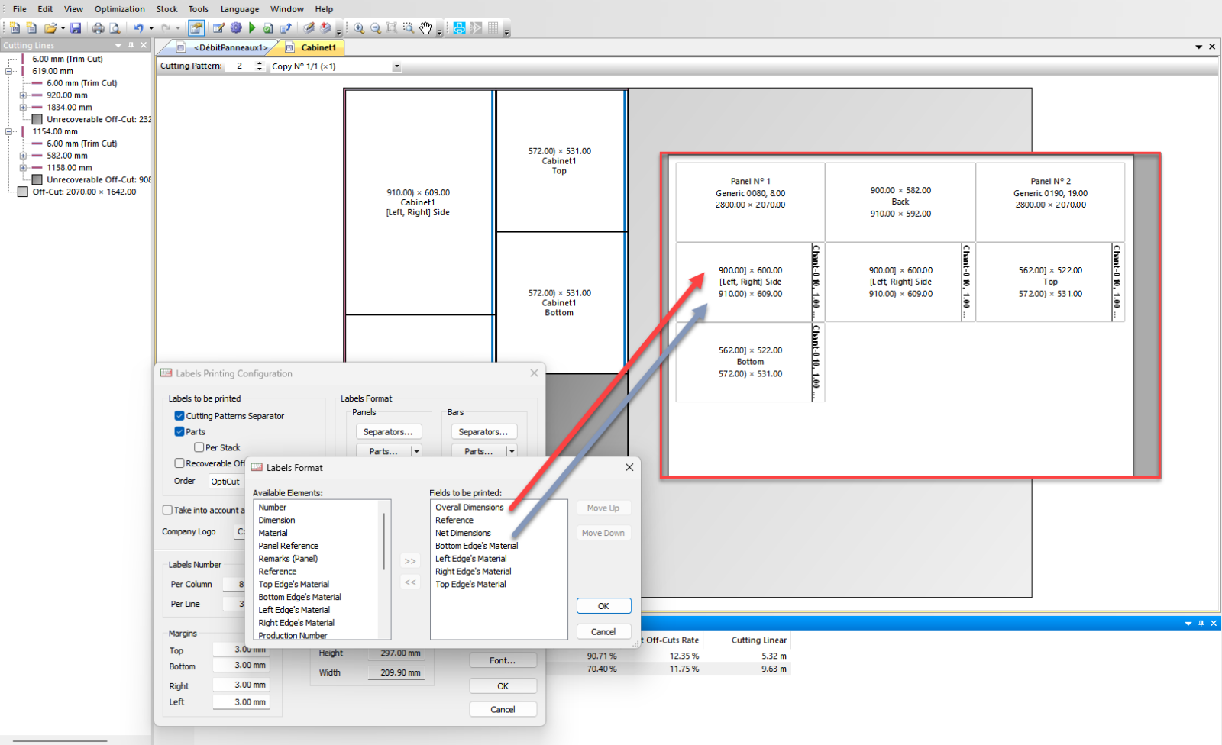Click the Font... button
Image resolution: width=1222 pixels, height=745 pixels.
(x=503, y=661)
